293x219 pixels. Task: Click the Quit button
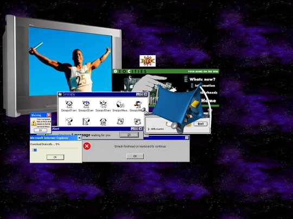pyautogui.click(x=201, y=124)
